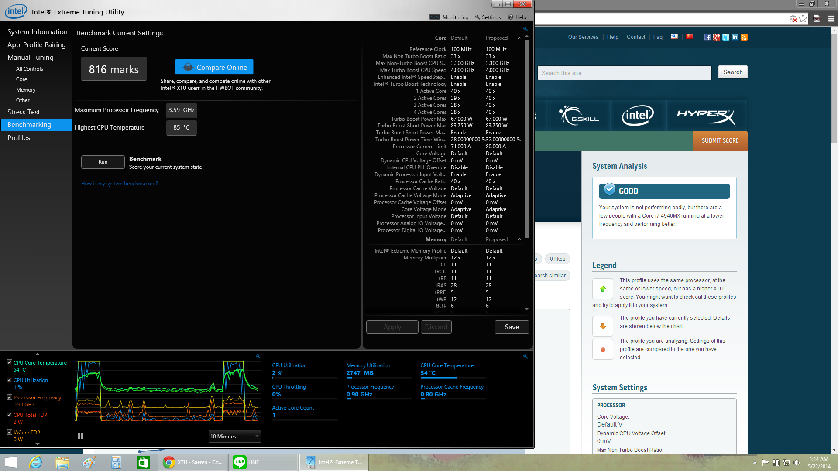Select Other under Manual Tuning
Screen dimensions: 838x471
23,100
